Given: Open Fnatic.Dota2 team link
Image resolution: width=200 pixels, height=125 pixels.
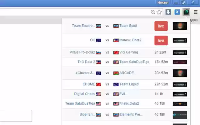Looking at the screenshot, I should (x=129, y=103).
